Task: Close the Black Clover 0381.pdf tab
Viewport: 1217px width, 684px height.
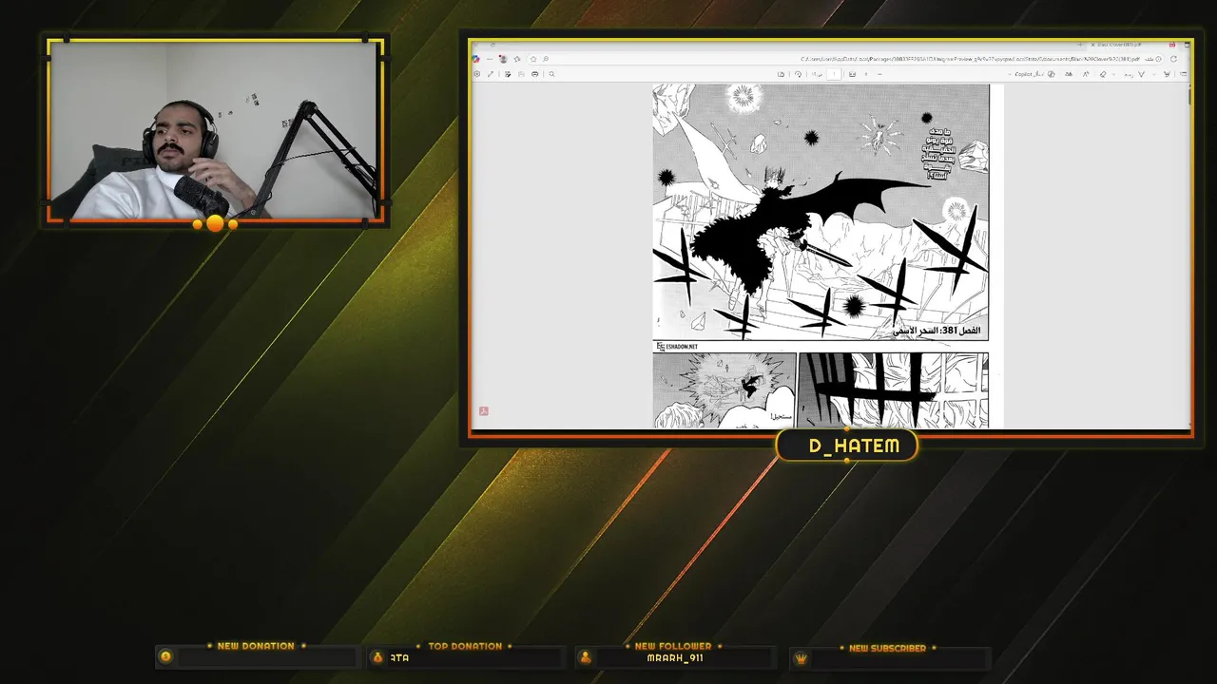Action: [x=1092, y=45]
